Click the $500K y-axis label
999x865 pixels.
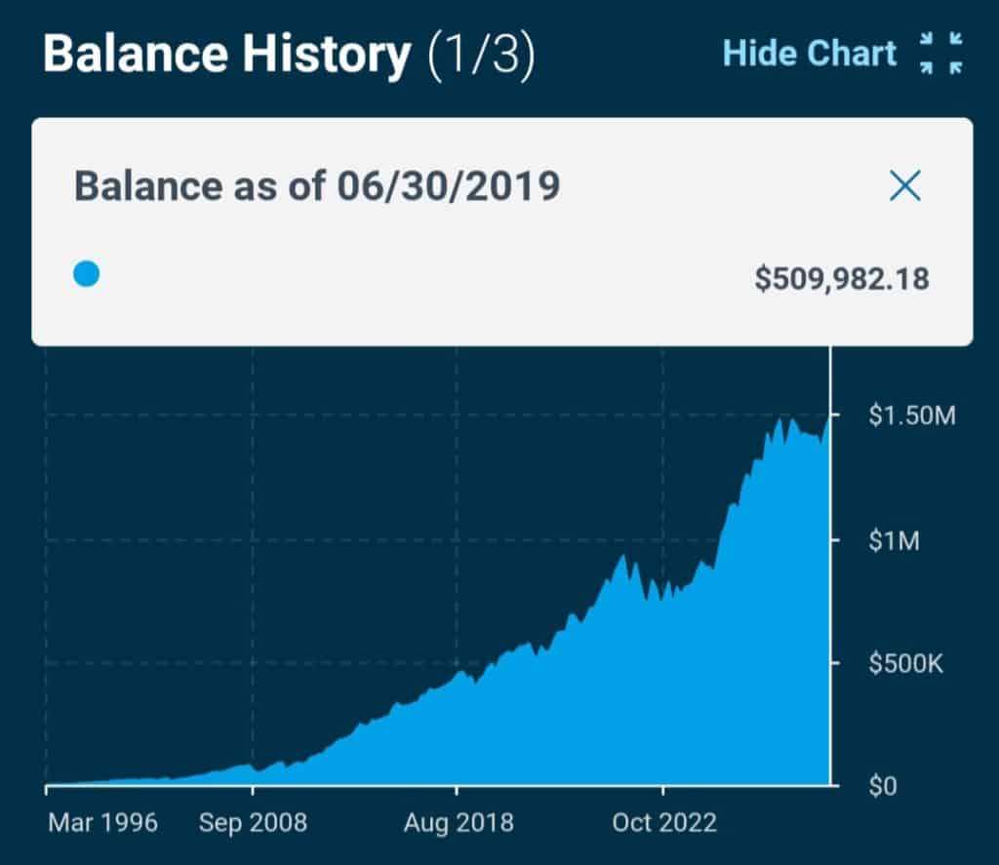906,664
